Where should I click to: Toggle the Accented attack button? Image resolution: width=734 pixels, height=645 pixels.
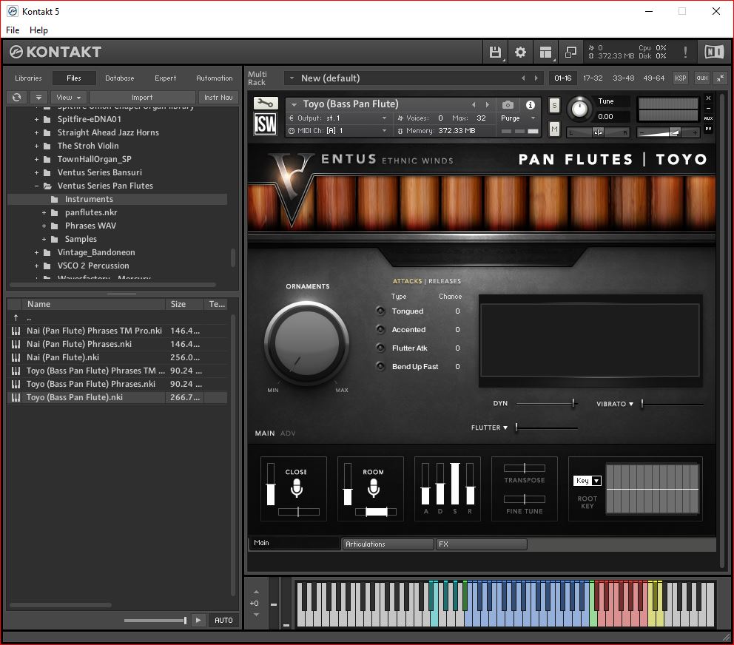tap(380, 329)
